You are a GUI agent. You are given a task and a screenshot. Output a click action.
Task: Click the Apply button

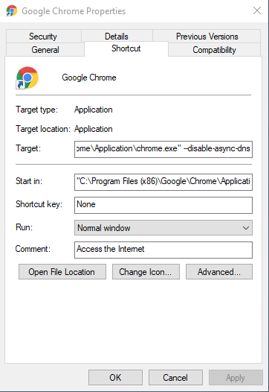point(236,378)
